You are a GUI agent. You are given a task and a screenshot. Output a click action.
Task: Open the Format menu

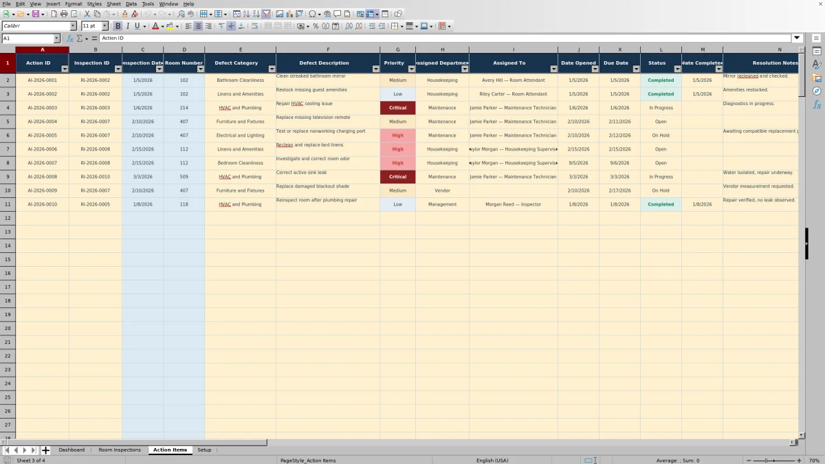pyautogui.click(x=74, y=4)
